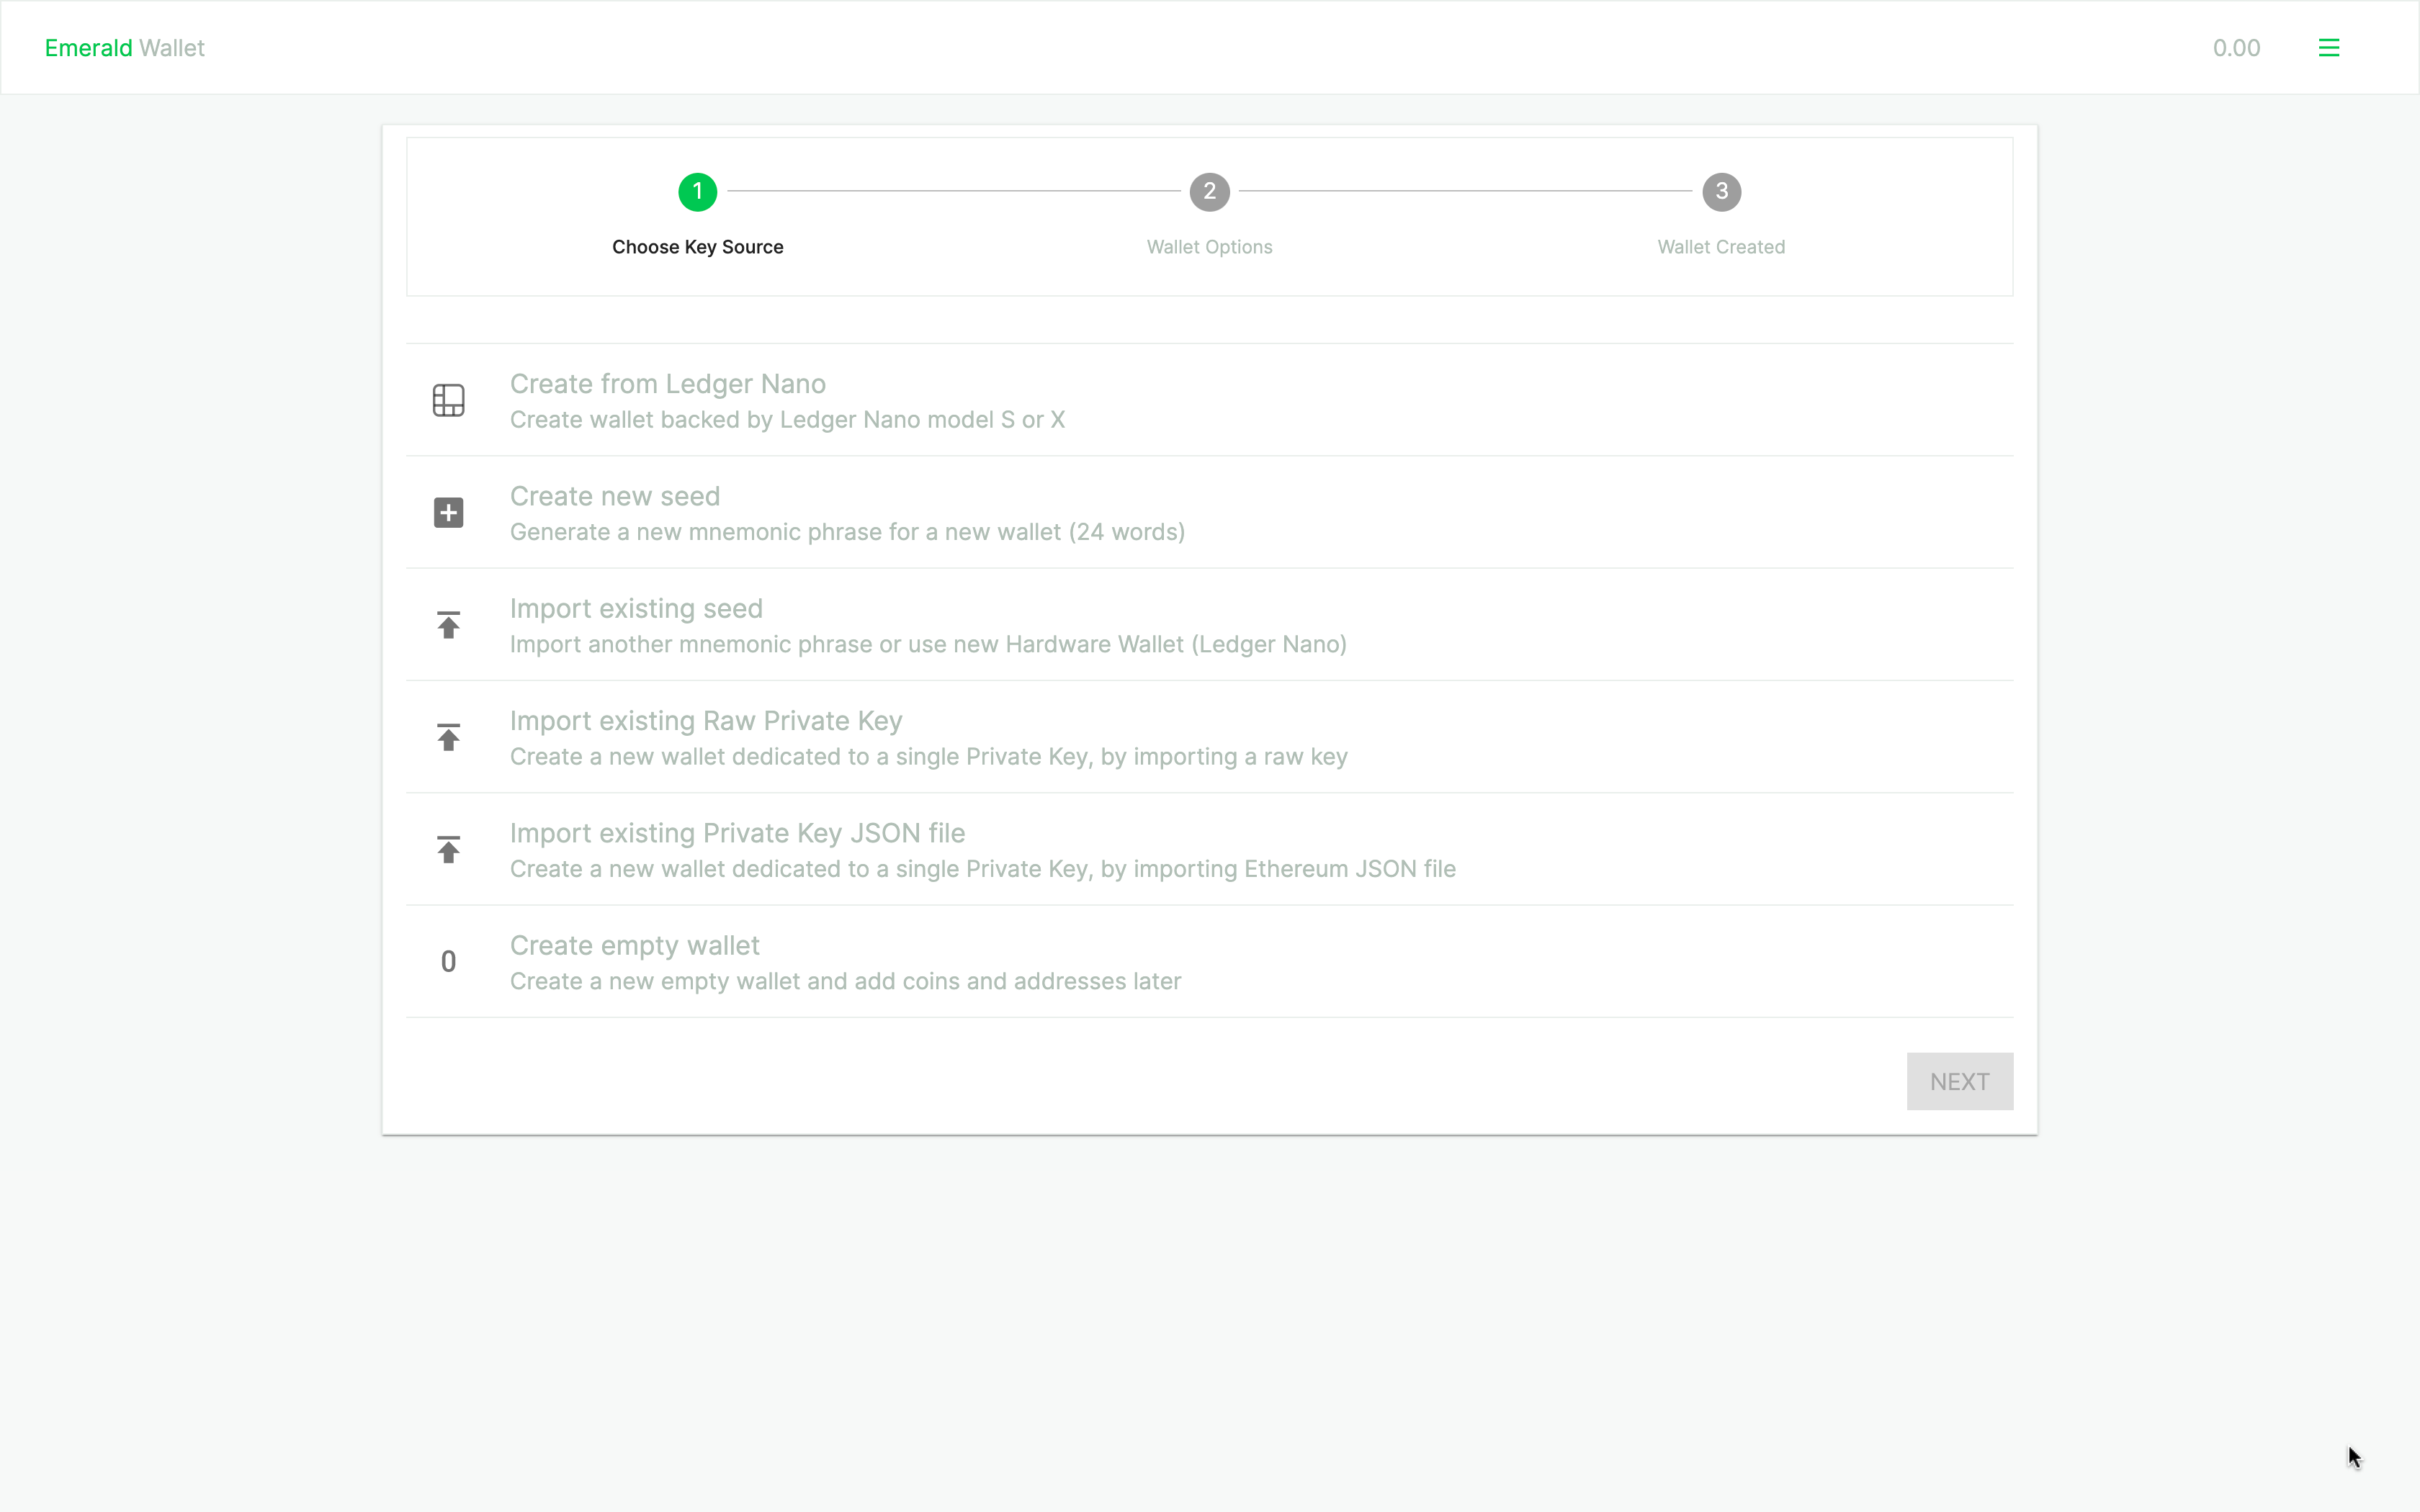Click the step 2 Wallet Options indicator
This screenshot has width=2420, height=1512.
pos(1209,192)
